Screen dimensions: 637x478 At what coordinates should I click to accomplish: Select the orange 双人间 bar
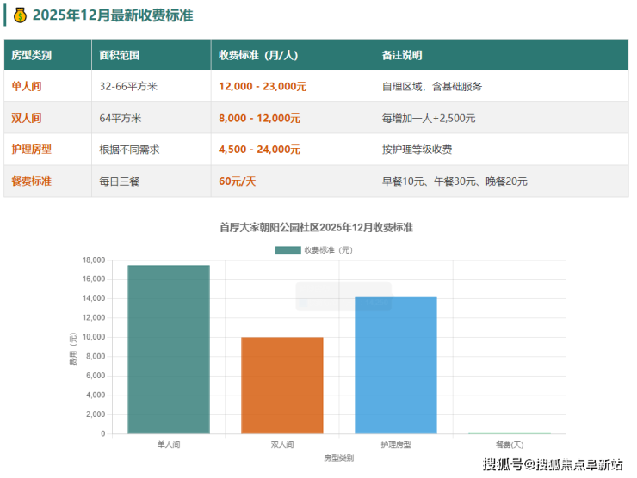(x=282, y=385)
